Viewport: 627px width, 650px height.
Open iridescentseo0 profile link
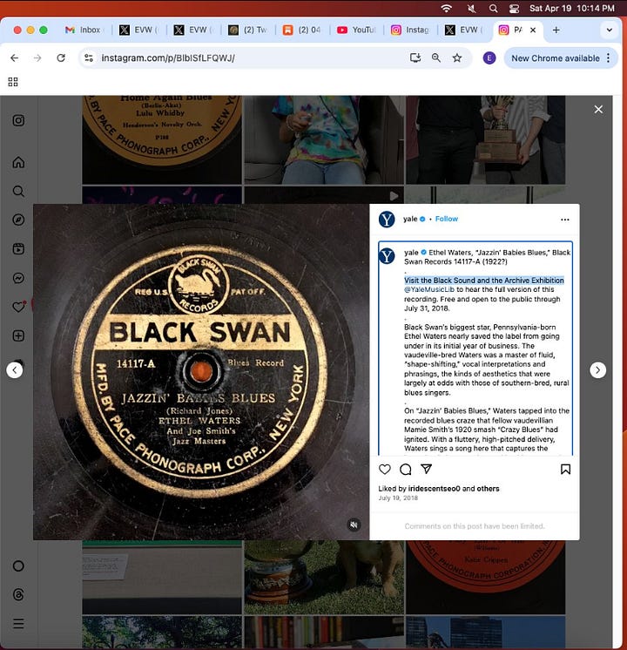434,488
